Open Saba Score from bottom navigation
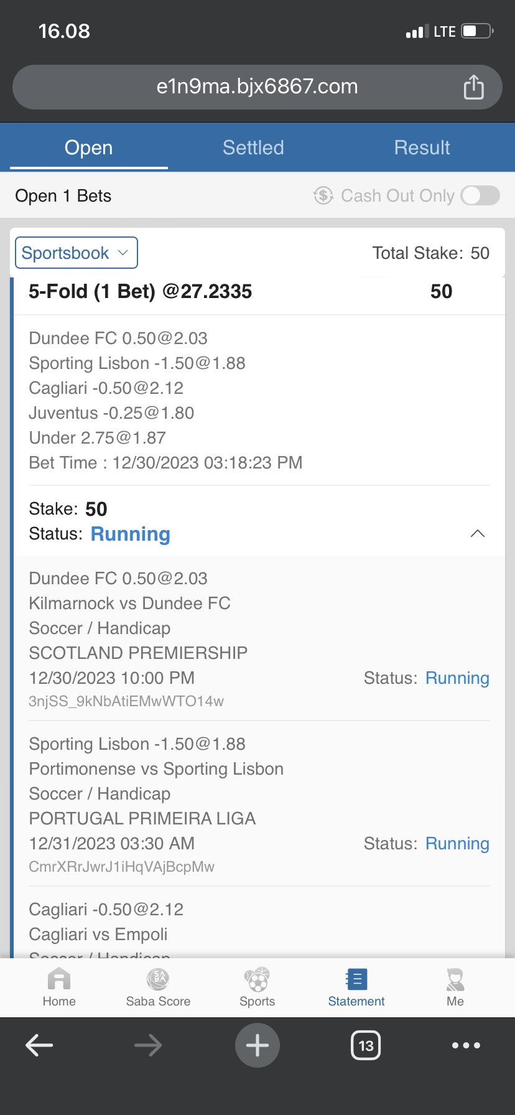Image resolution: width=515 pixels, height=1115 pixels. (x=158, y=980)
